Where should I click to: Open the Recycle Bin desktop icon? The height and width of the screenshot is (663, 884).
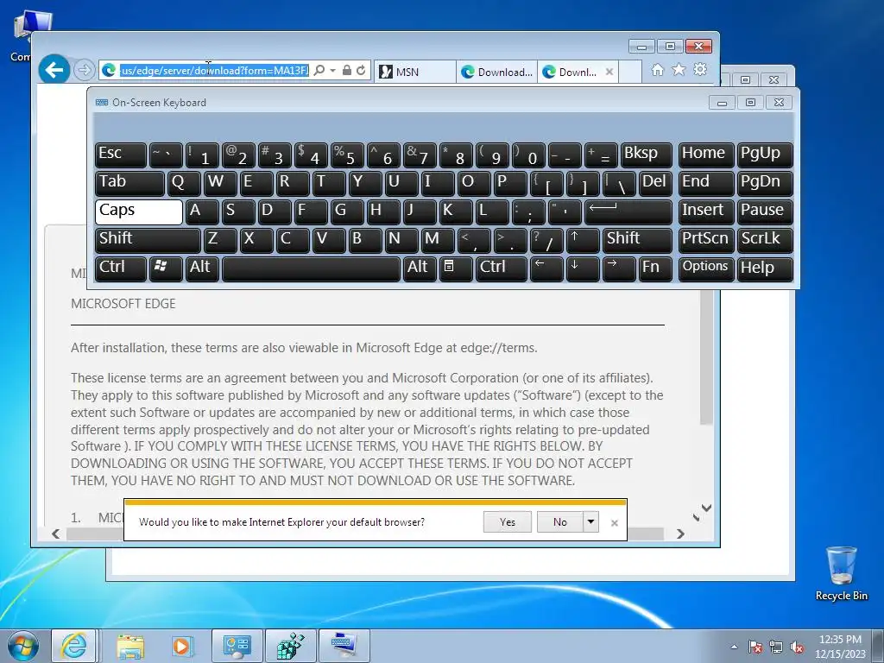[x=842, y=573]
